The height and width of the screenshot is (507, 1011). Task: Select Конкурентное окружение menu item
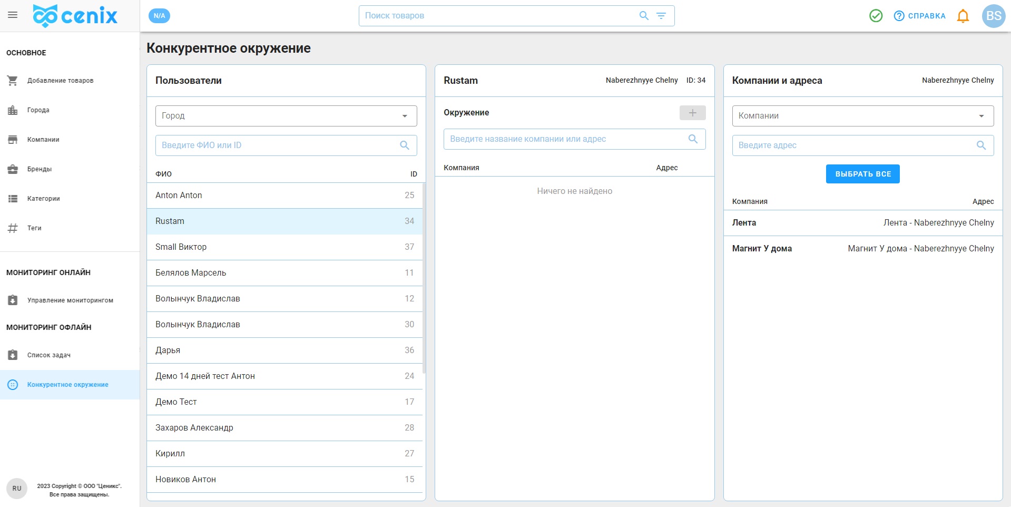coord(70,385)
